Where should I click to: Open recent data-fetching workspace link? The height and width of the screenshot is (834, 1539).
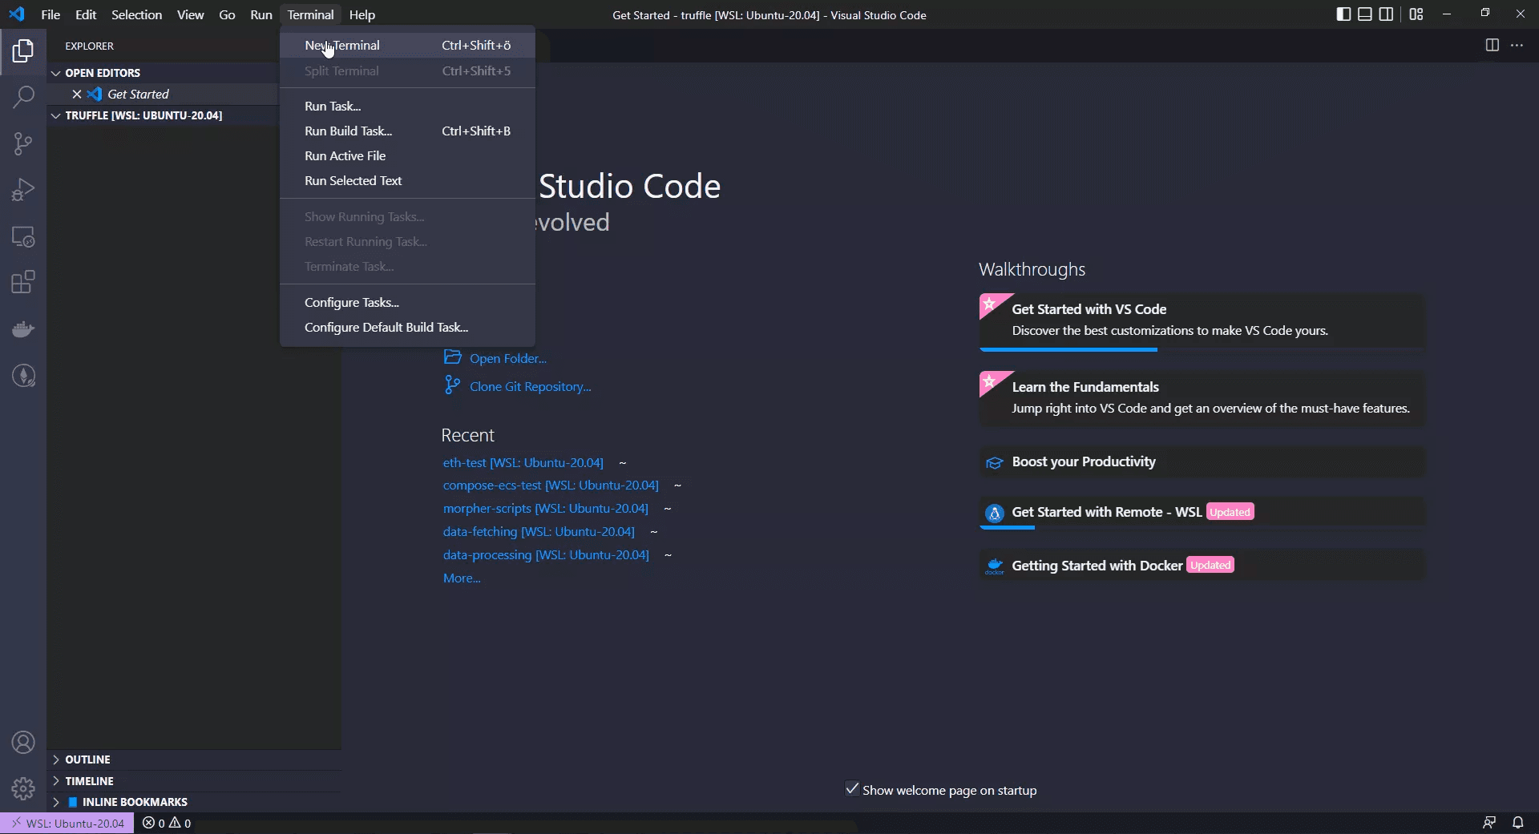539,531
